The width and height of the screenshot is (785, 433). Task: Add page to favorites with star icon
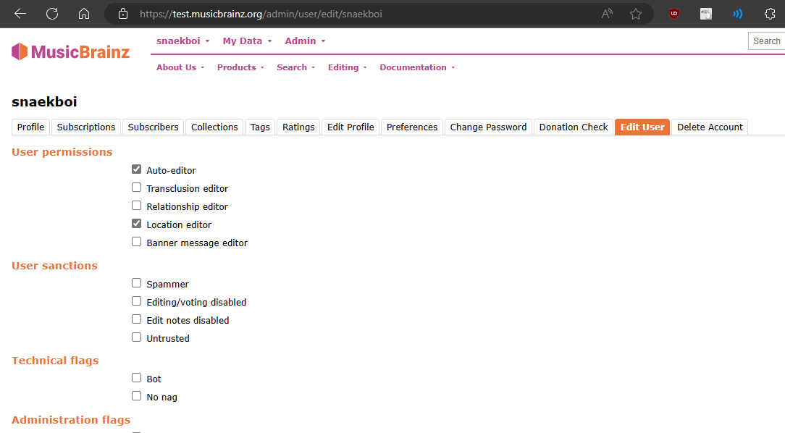636,14
